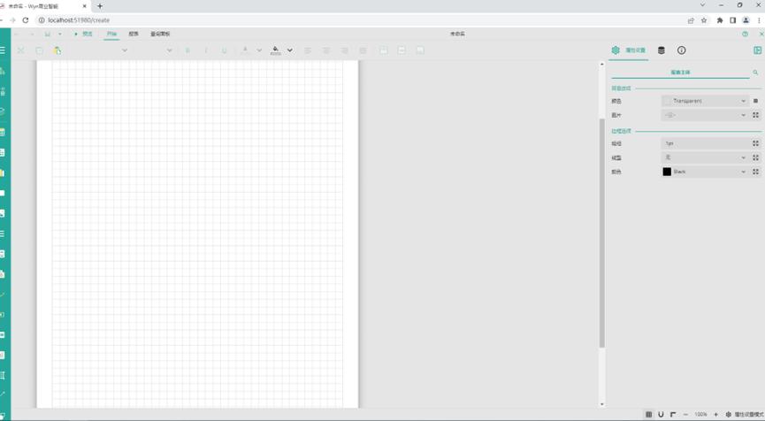765x421 pixels.
Task: Open expression editor for background image row
Action: [x=756, y=115]
